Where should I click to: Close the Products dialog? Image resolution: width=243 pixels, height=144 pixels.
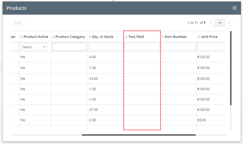click(x=235, y=8)
